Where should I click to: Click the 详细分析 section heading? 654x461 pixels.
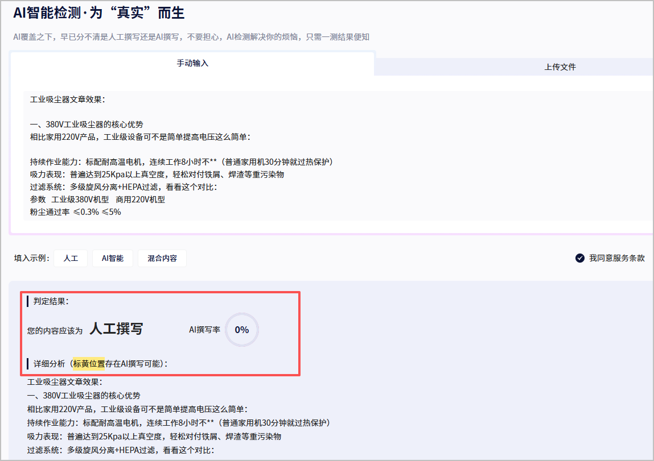48,363
